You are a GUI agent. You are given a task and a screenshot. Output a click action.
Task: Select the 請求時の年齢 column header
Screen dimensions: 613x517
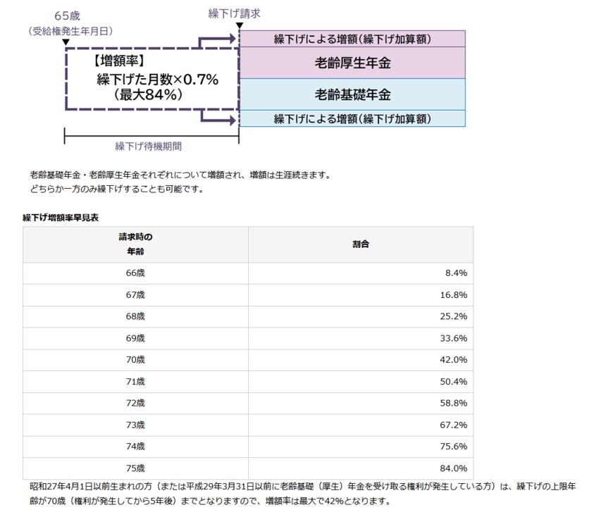[x=134, y=244]
